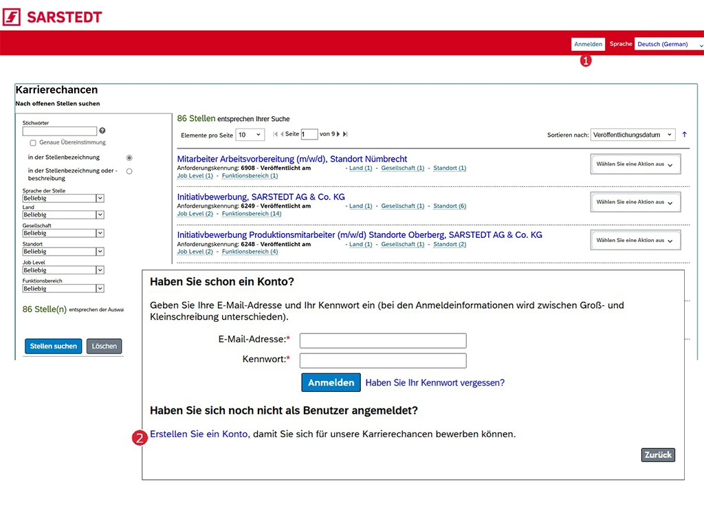Focus the E-Mail-Adresse field
Viewport: 704px width, 528px height.
tap(383, 341)
